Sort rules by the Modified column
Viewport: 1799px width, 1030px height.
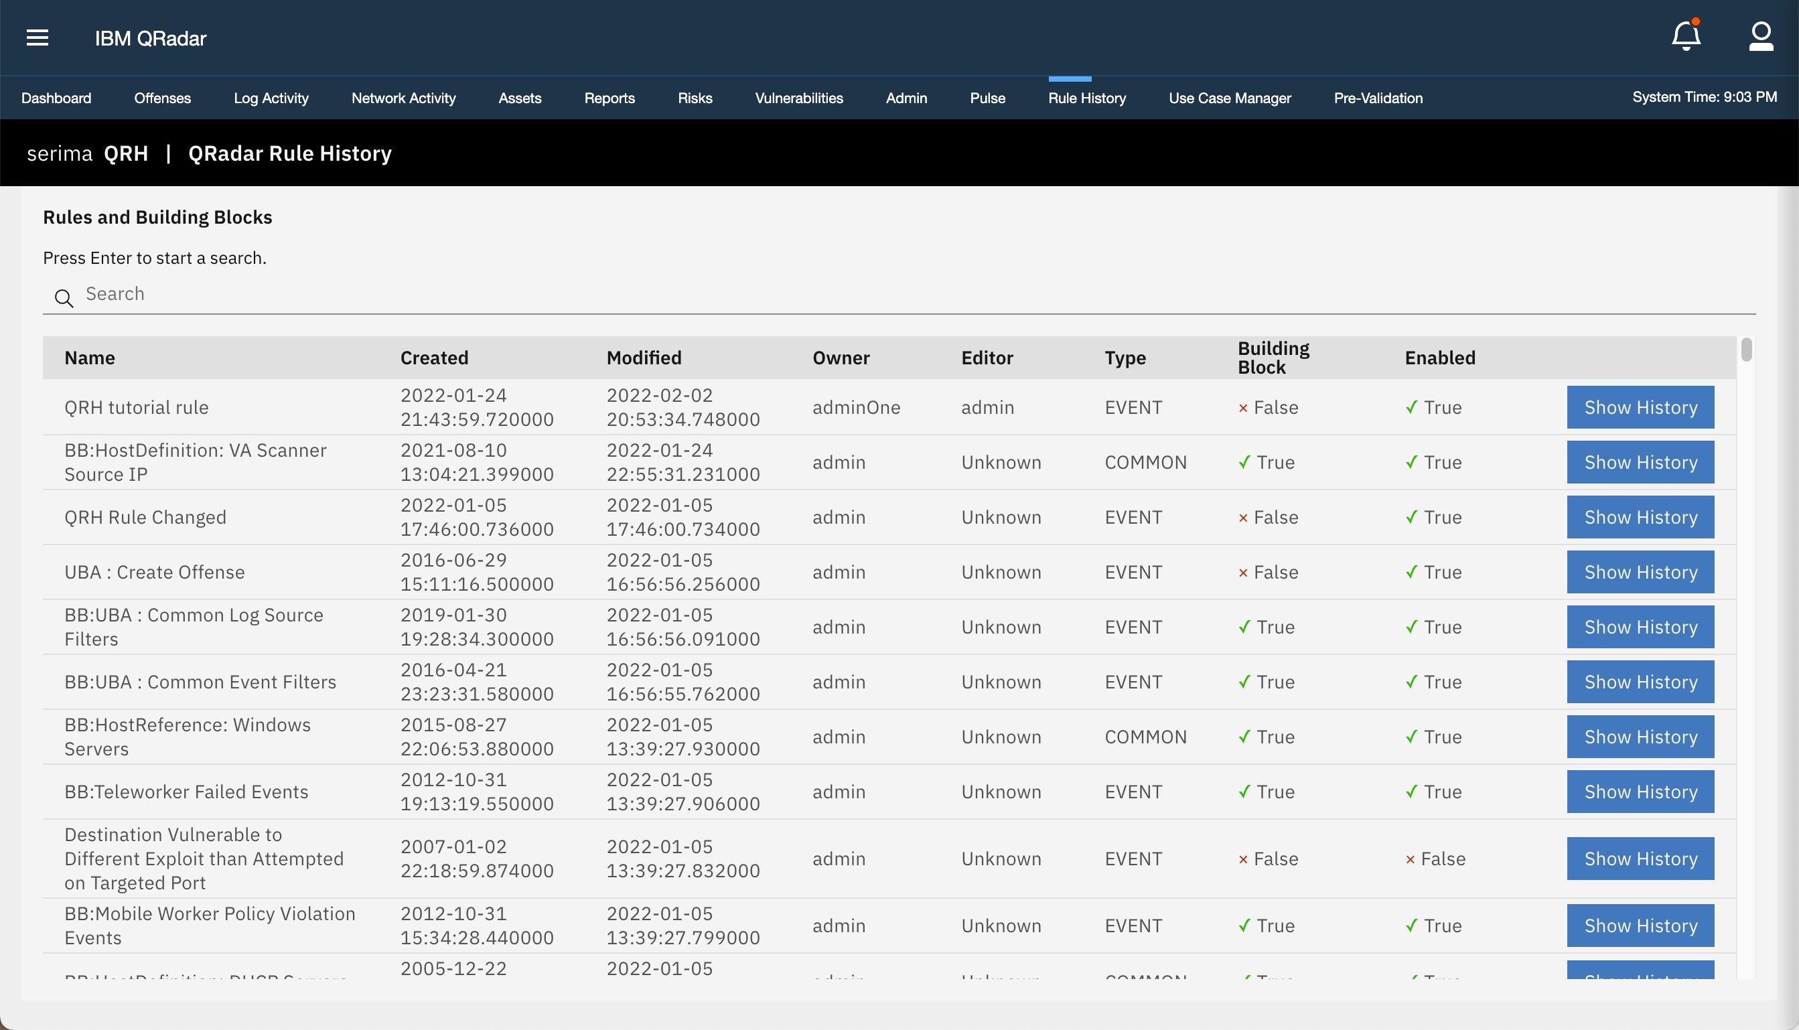click(644, 357)
